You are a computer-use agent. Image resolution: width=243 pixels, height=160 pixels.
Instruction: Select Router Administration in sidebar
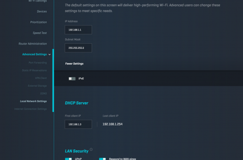coord(33,44)
